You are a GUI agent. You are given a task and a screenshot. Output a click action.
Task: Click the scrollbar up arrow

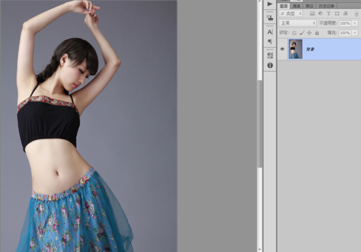[260, 1]
